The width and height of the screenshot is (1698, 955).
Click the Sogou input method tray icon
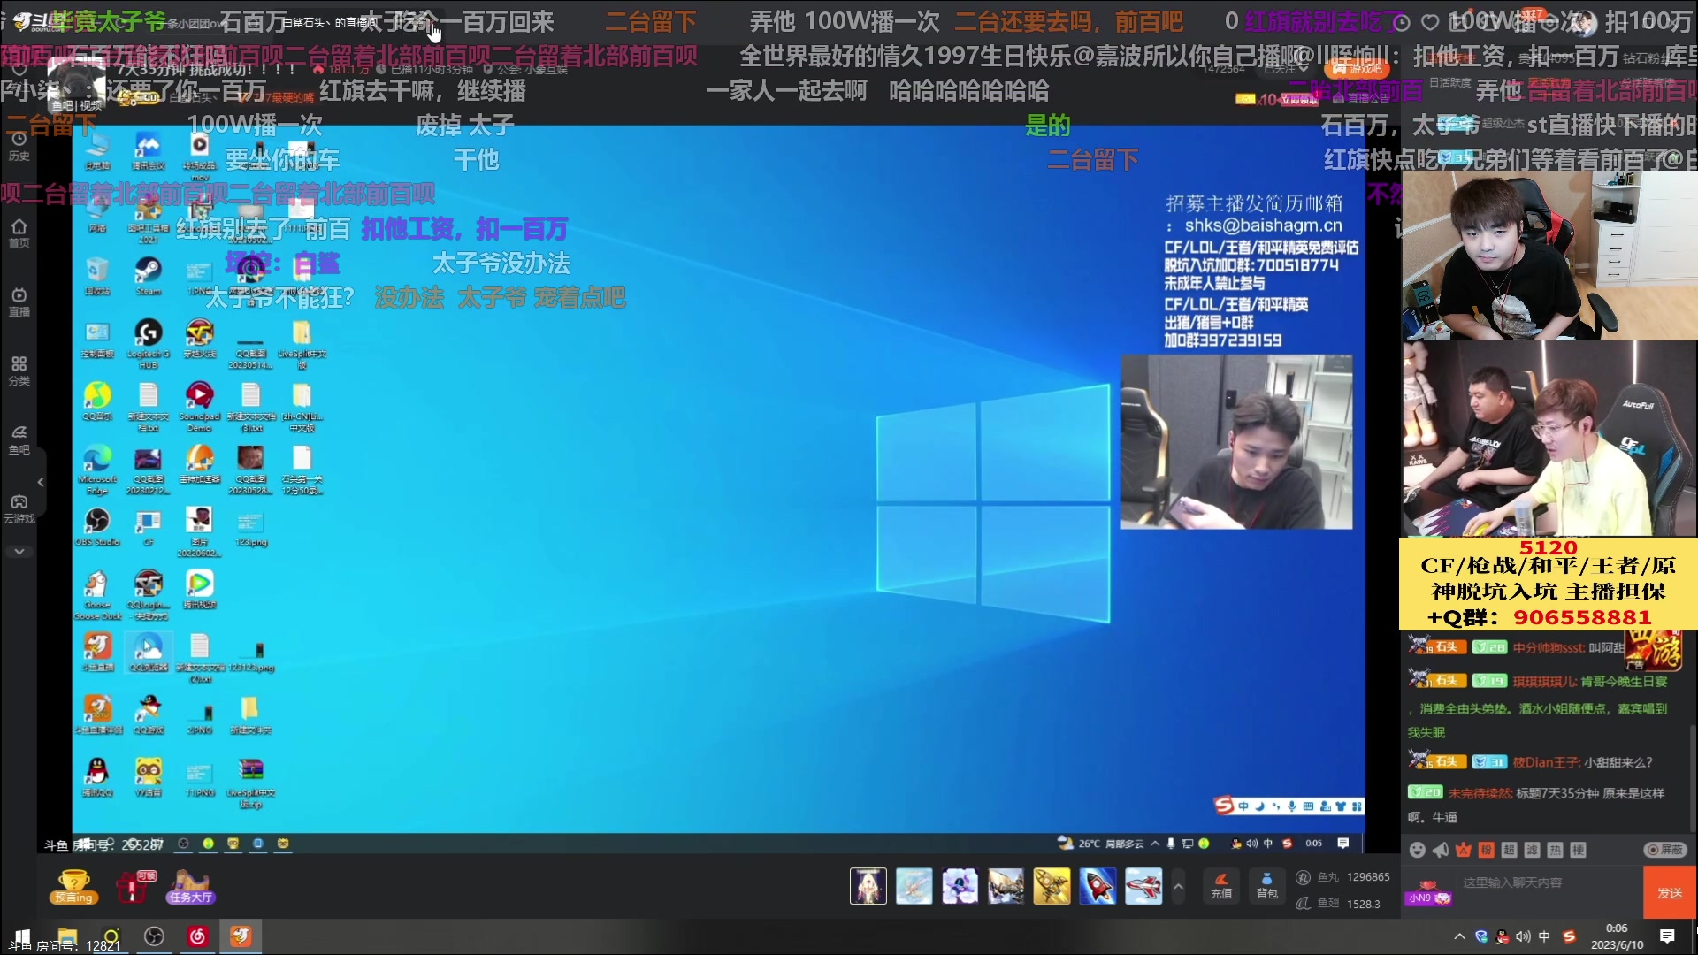point(1570,936)
